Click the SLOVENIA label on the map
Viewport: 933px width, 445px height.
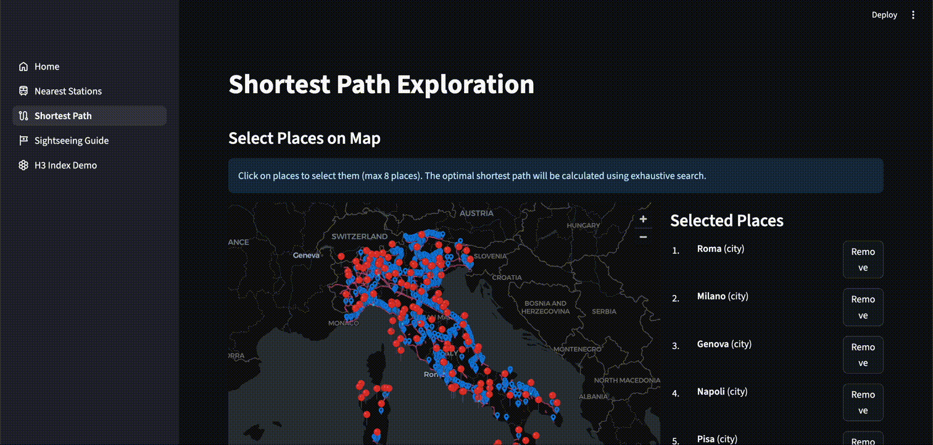[x=491, y=256]
